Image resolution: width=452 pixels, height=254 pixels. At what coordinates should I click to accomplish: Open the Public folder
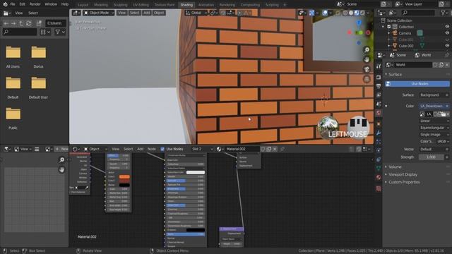[13, 119]
